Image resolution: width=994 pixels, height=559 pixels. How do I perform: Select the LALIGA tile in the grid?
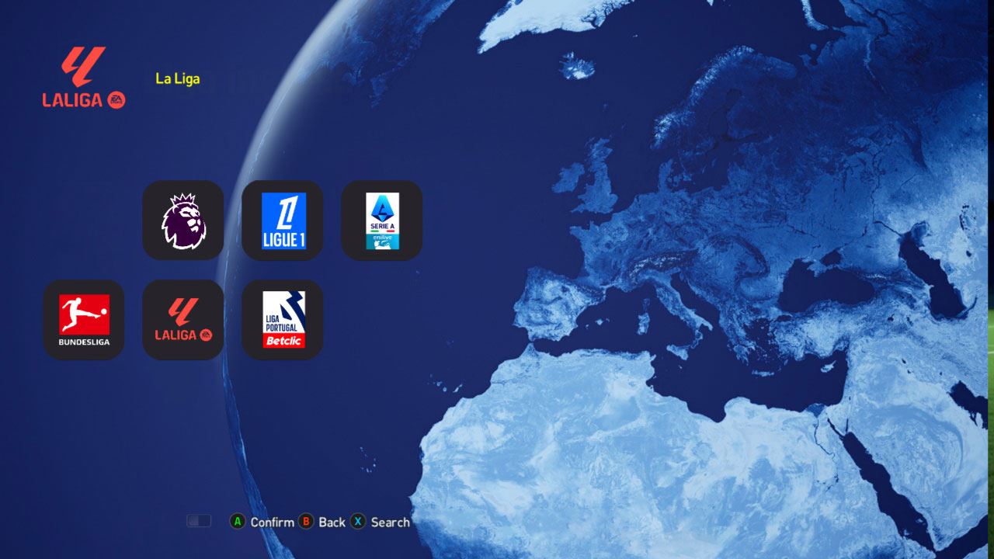[x=183, y=320]
